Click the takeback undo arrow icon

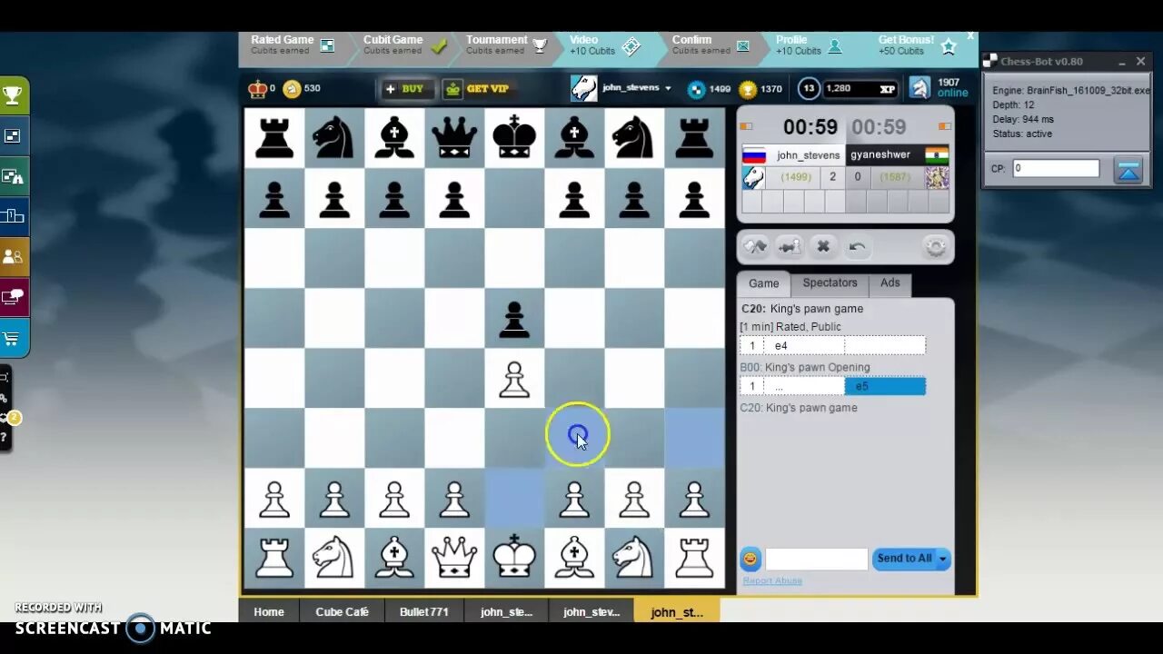coord(857,246)
